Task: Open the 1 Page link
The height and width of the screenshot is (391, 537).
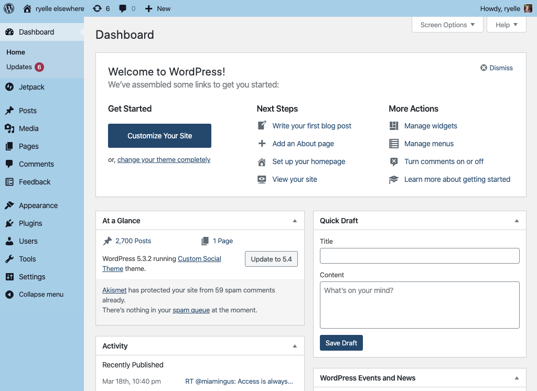Action: point(223,241)
